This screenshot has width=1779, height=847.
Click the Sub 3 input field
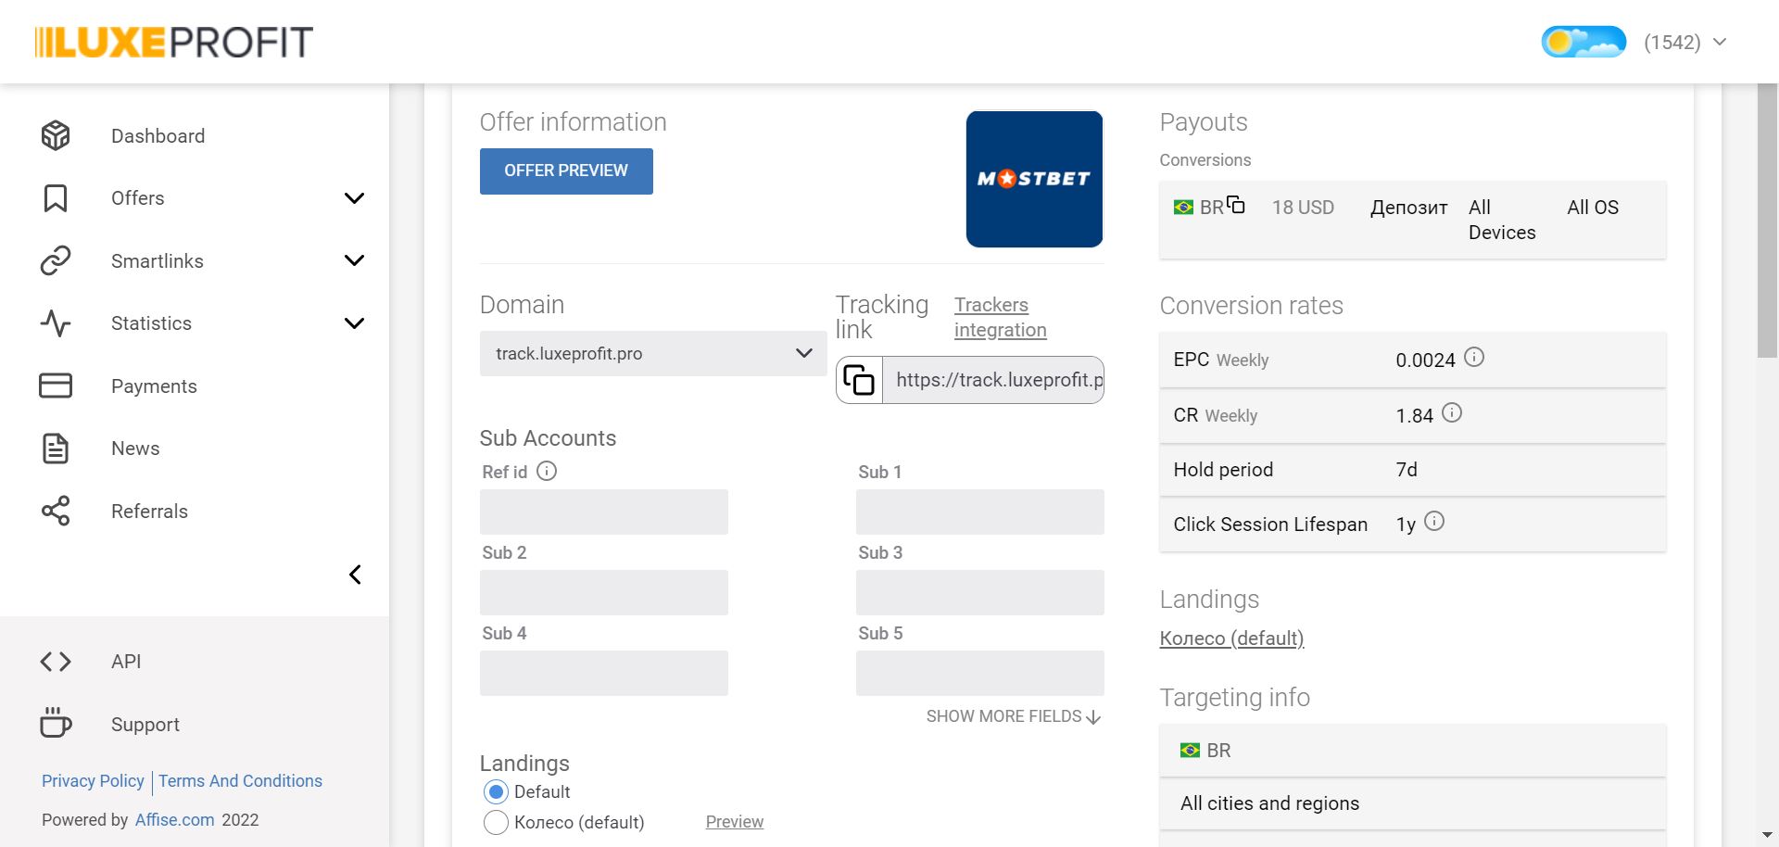tap(980, 592)
